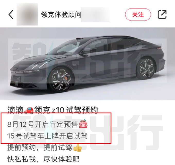View the gray Lynk Z10 car photo

pos(87,64)
